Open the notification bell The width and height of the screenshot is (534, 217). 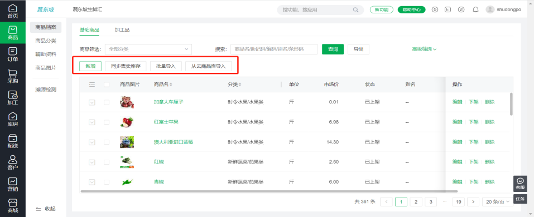pos(475,9)
